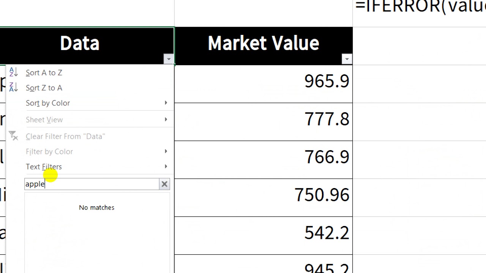
Task: Select the cell containing 965.9
Action: click(x=264, y=84)
